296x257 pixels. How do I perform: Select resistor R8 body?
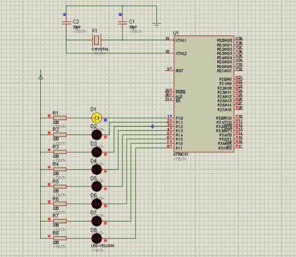pos(60,238)
